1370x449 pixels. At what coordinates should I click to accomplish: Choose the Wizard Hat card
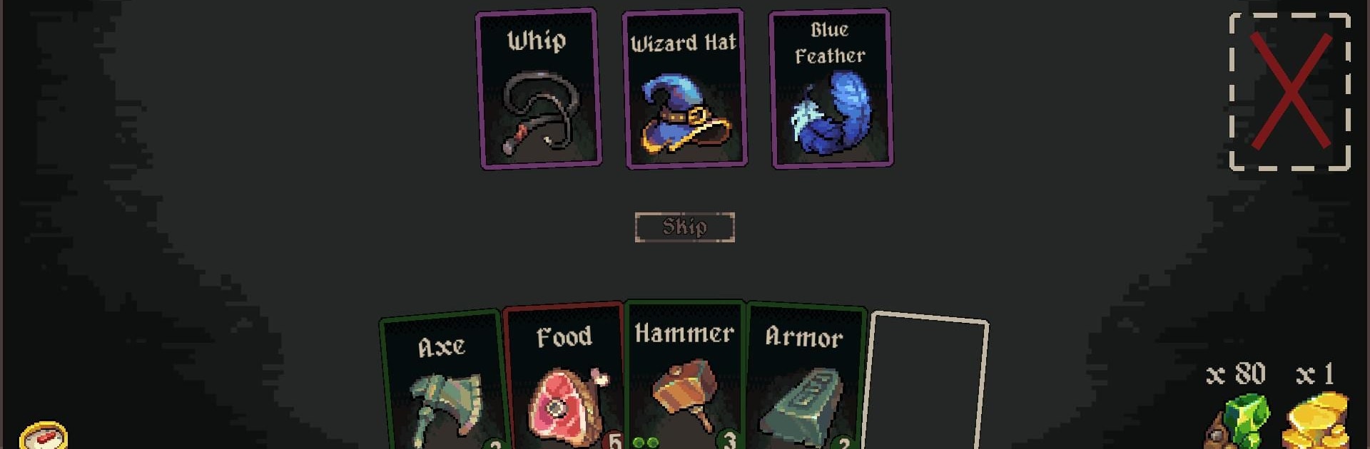[x=685, y=89]
